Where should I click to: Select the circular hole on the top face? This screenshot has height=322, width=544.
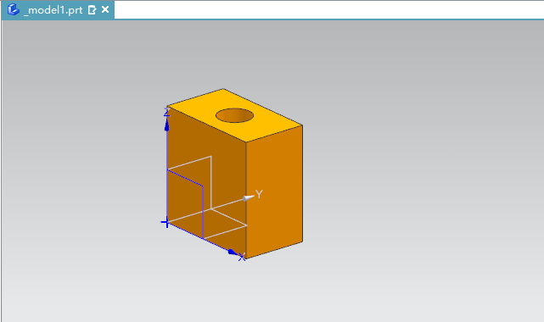pyautogui.click(x=234, y=115)
